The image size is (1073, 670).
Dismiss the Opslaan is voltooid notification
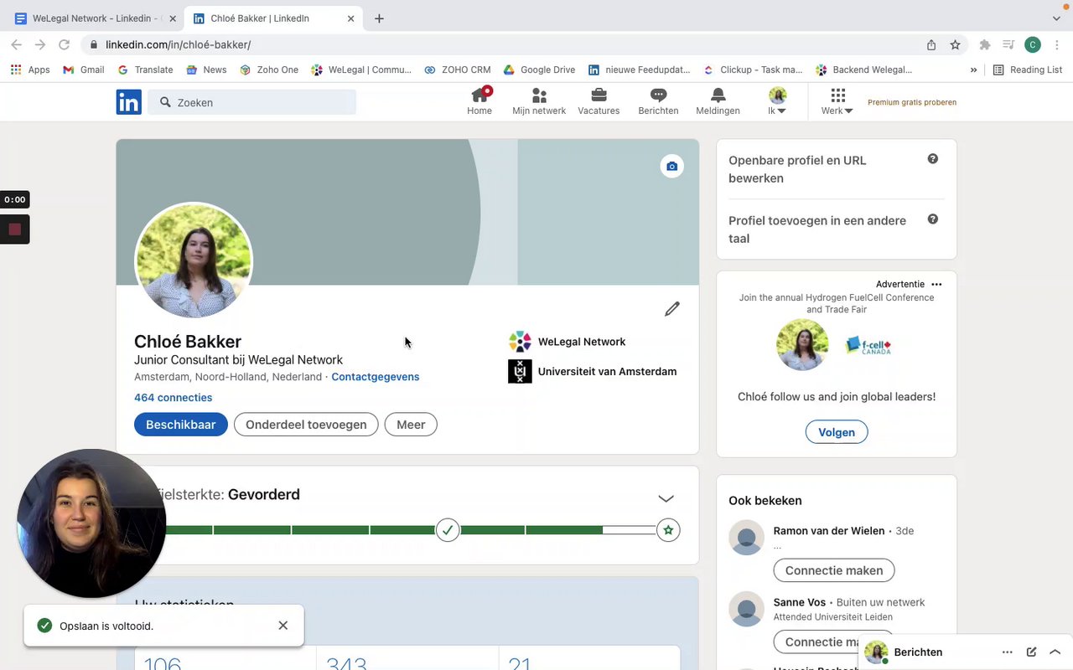pos(283,626)
